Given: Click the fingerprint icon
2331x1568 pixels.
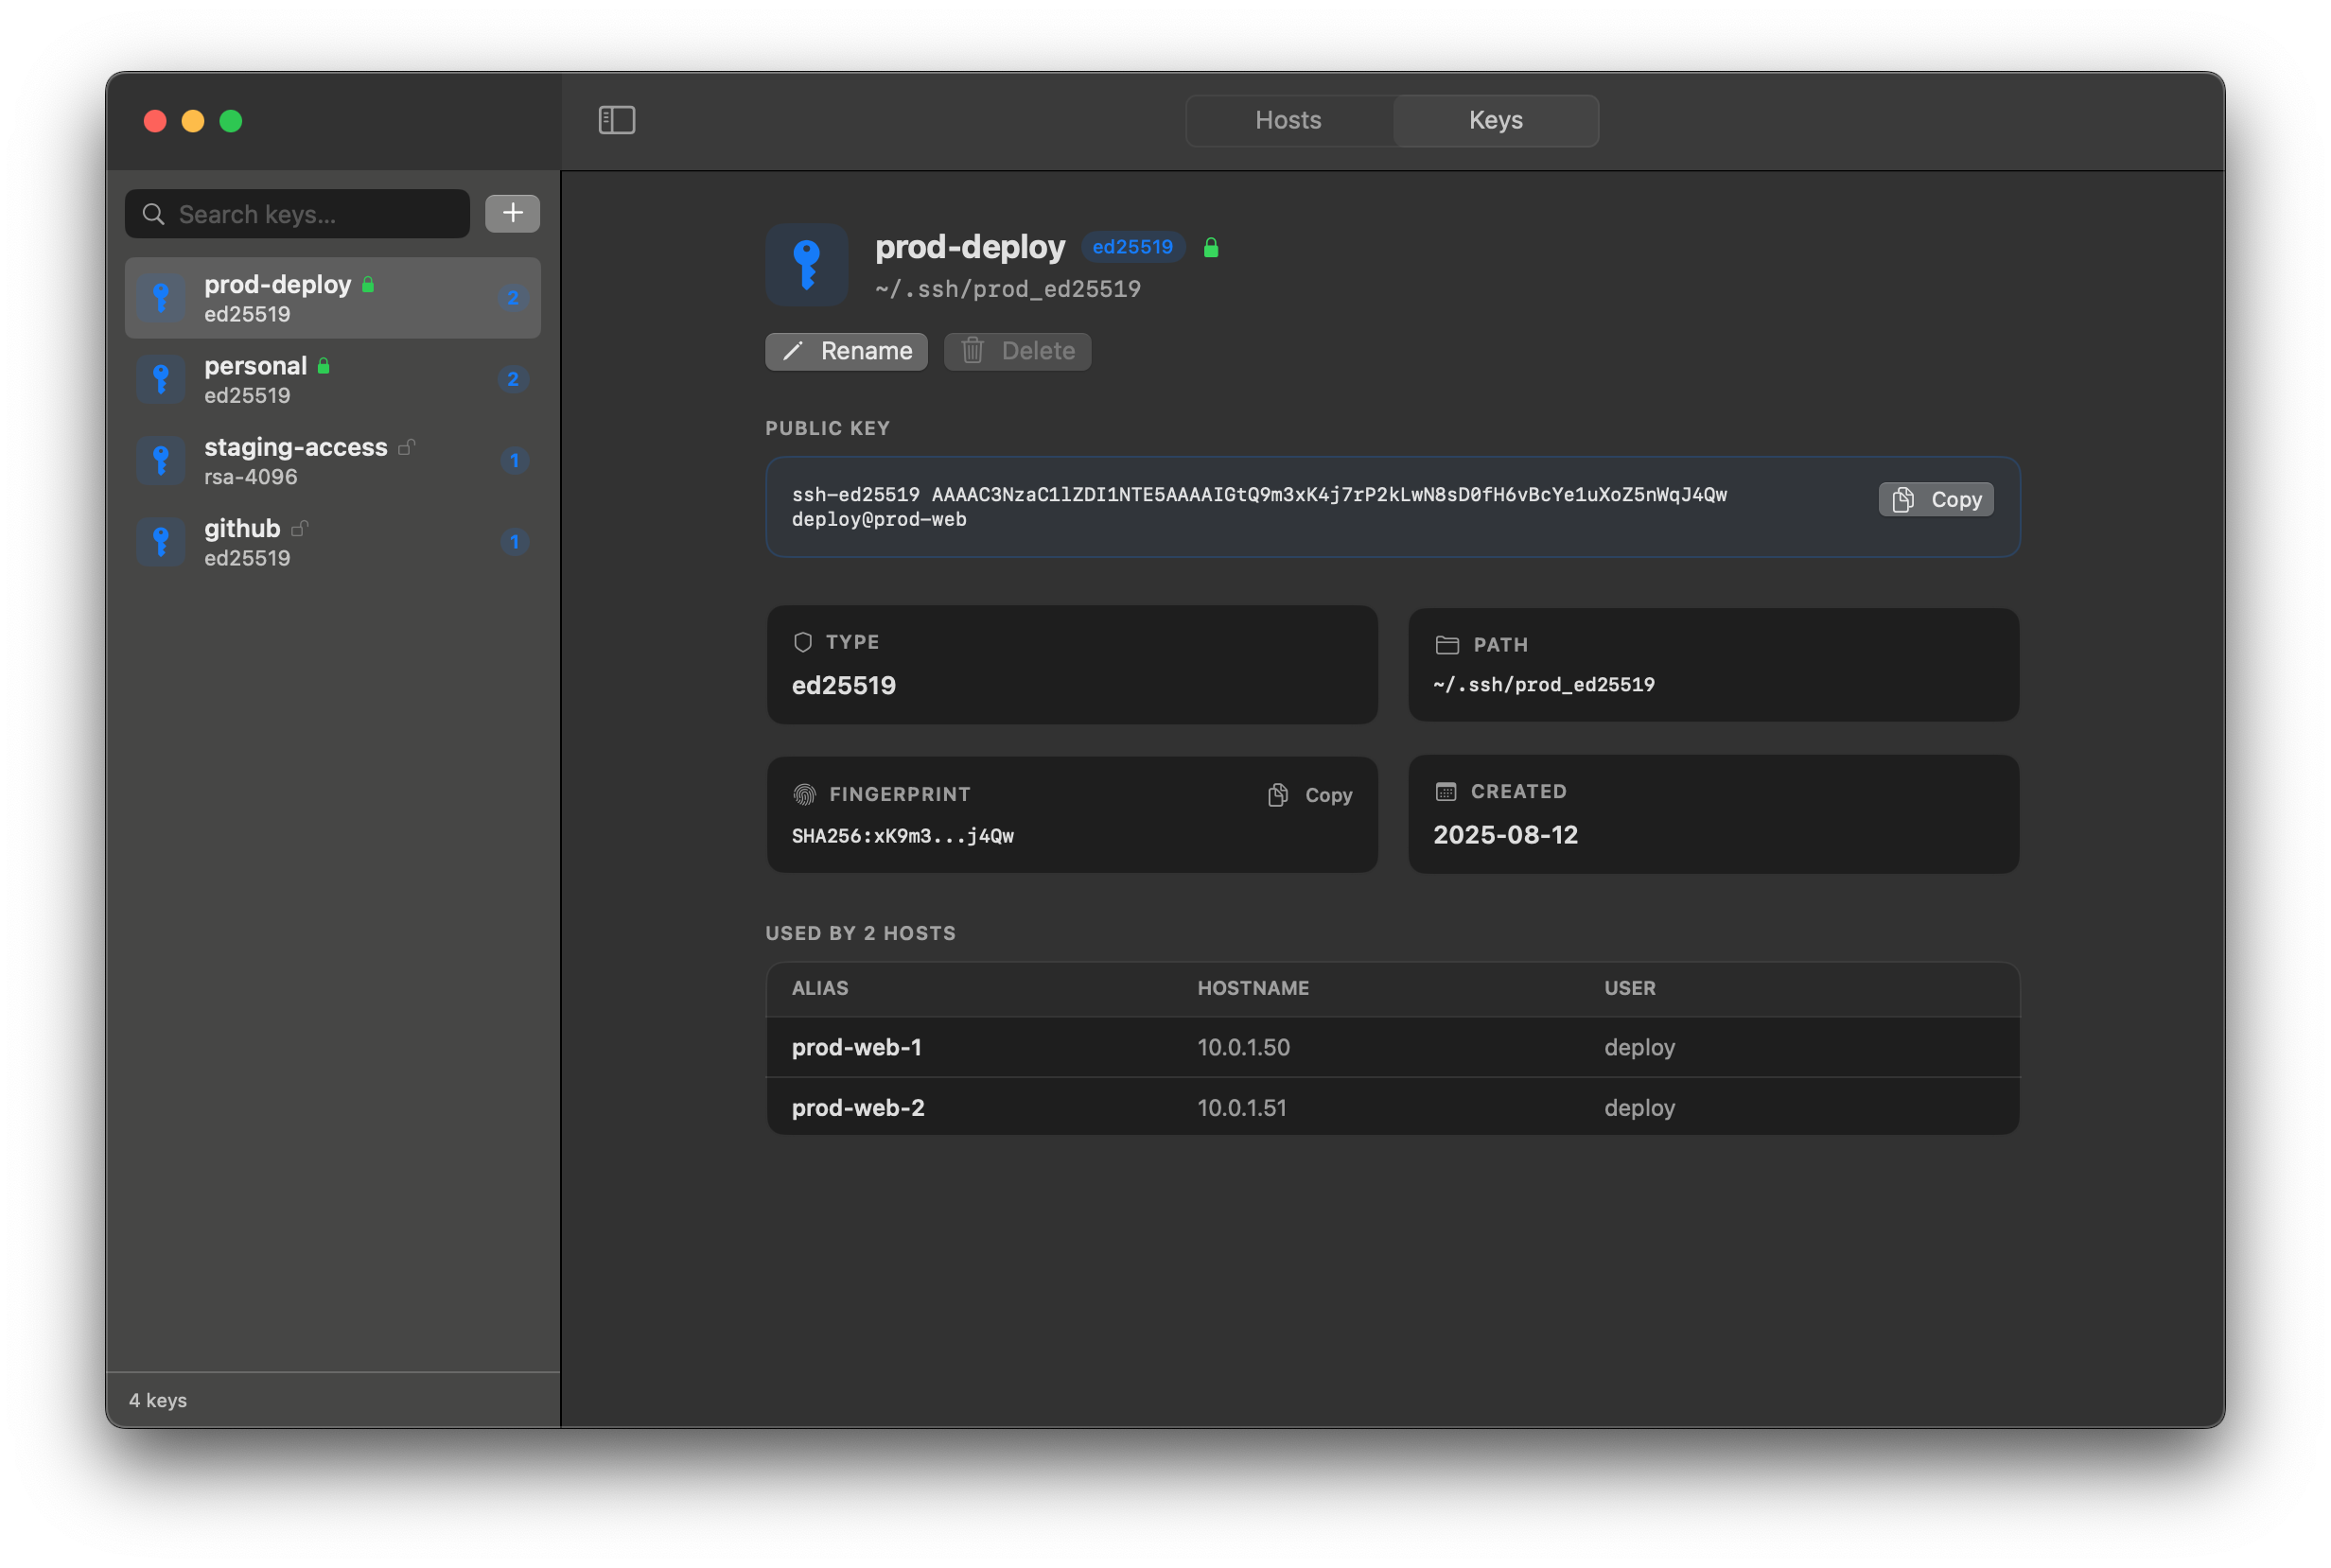Looking at the screenshot, I should (804, 794).
